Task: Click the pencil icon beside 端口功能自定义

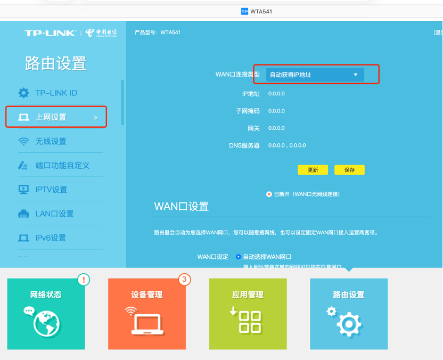Action: 22,165
